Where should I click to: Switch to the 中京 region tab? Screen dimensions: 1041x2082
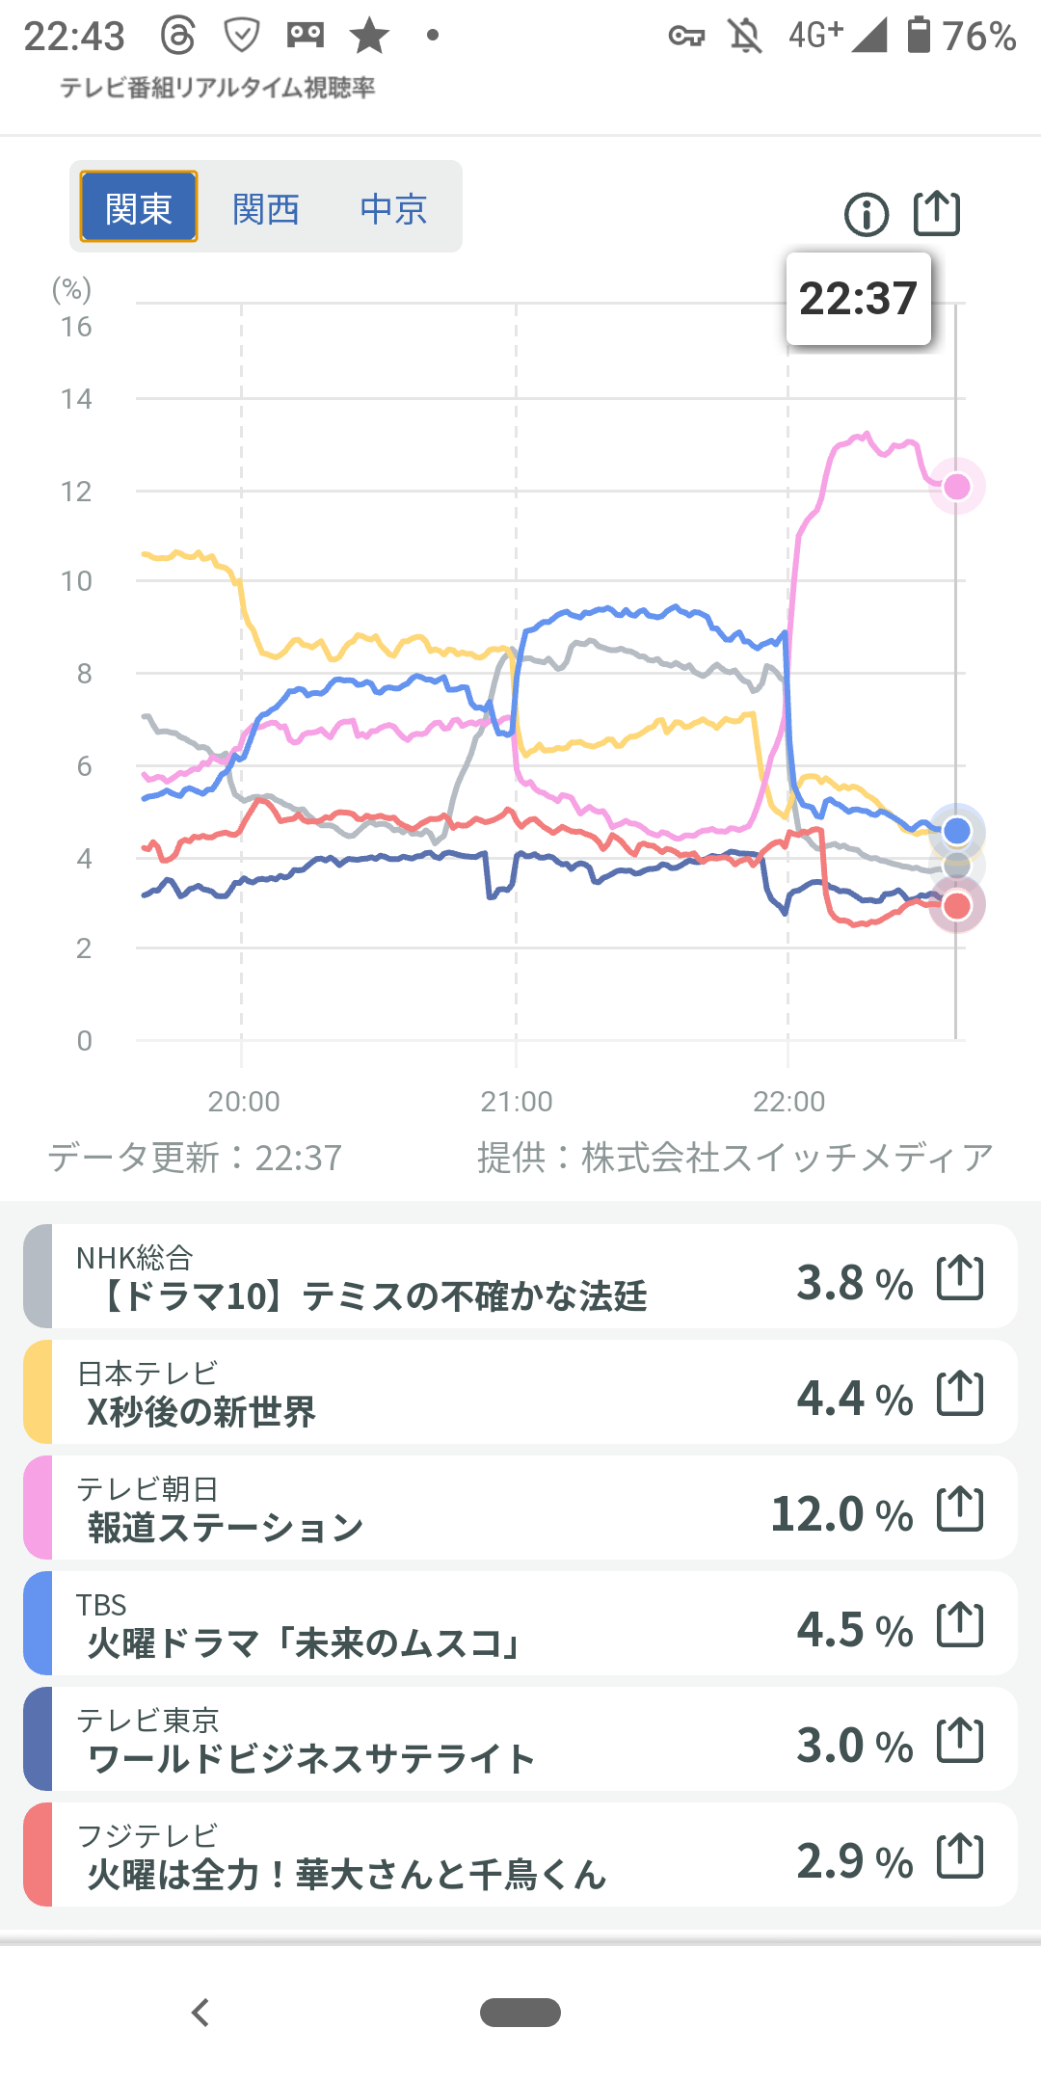(x=393, y=208)
